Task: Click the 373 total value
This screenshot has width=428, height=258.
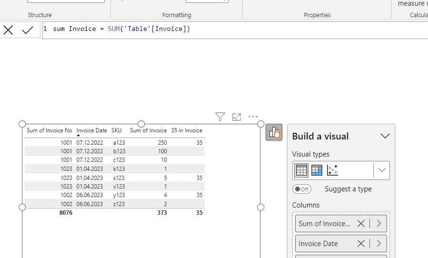Action: pos(162,213)
